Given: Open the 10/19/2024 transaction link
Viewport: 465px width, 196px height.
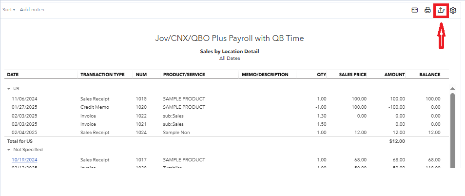Looking at the screenshot, I should [24, 160].
